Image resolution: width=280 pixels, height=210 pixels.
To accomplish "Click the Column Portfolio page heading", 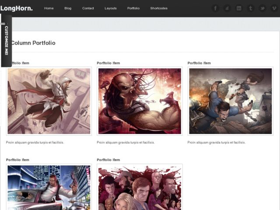I will click(33, 43).
